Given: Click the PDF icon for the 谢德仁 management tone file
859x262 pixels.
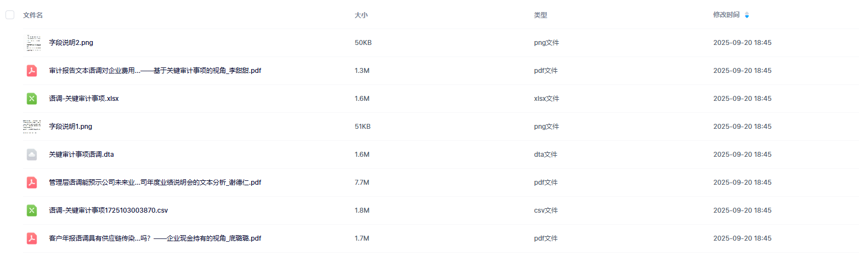Looking at the screenshot, I should click(32, 183).
